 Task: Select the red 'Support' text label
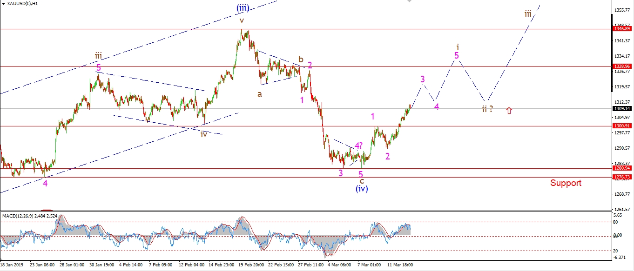point(566,183)
